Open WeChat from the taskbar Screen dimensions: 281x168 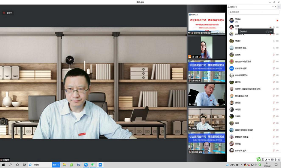pyautogui.click(x=93, y=165)
